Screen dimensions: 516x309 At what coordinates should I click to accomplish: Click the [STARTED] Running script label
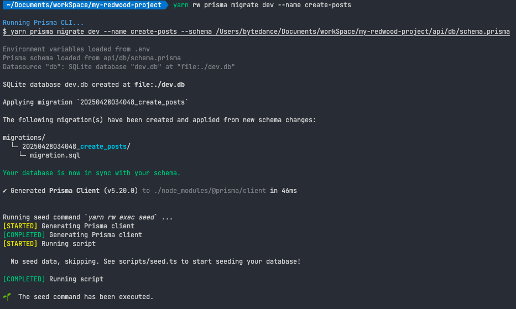[x=20, y=244]
